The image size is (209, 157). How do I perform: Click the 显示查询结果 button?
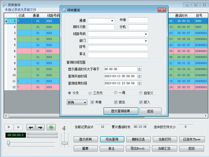pos(121,111)
